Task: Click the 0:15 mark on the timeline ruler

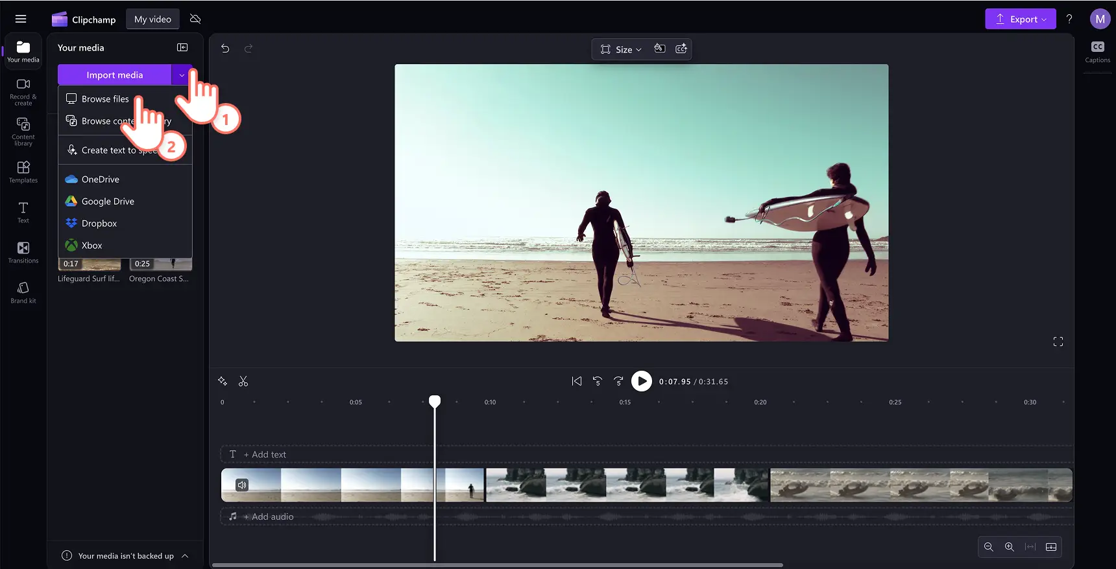Action: click(625, 402)
